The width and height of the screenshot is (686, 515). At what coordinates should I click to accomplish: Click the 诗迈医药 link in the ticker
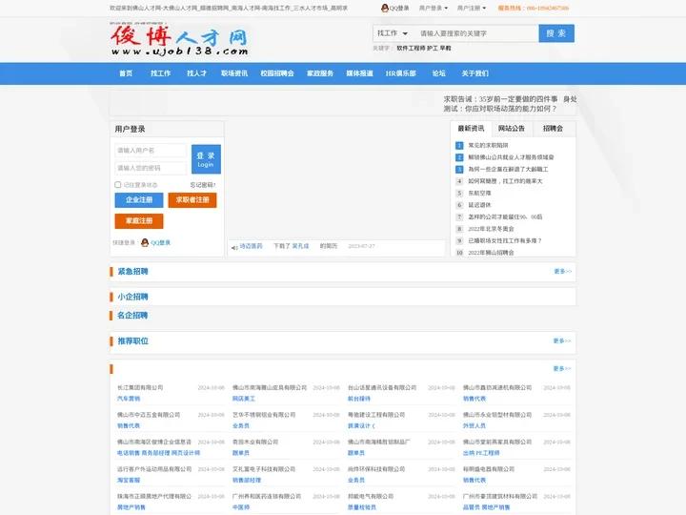(x=252, y=246)
